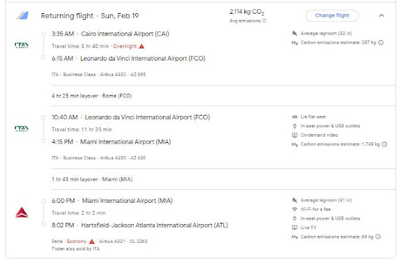Click the Delta airline logo
Image resolution: width=400 pixels, height=264 pixels.
coord(21,213)
